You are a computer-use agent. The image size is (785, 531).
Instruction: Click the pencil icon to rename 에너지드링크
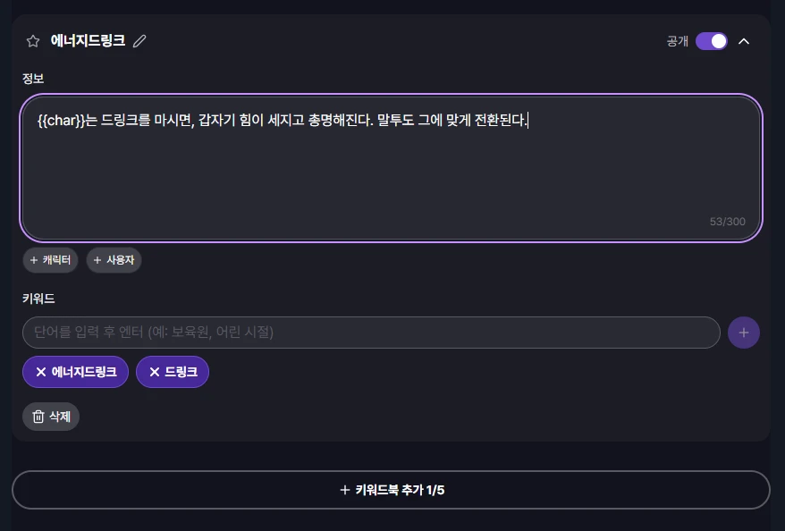coord(139,41)
